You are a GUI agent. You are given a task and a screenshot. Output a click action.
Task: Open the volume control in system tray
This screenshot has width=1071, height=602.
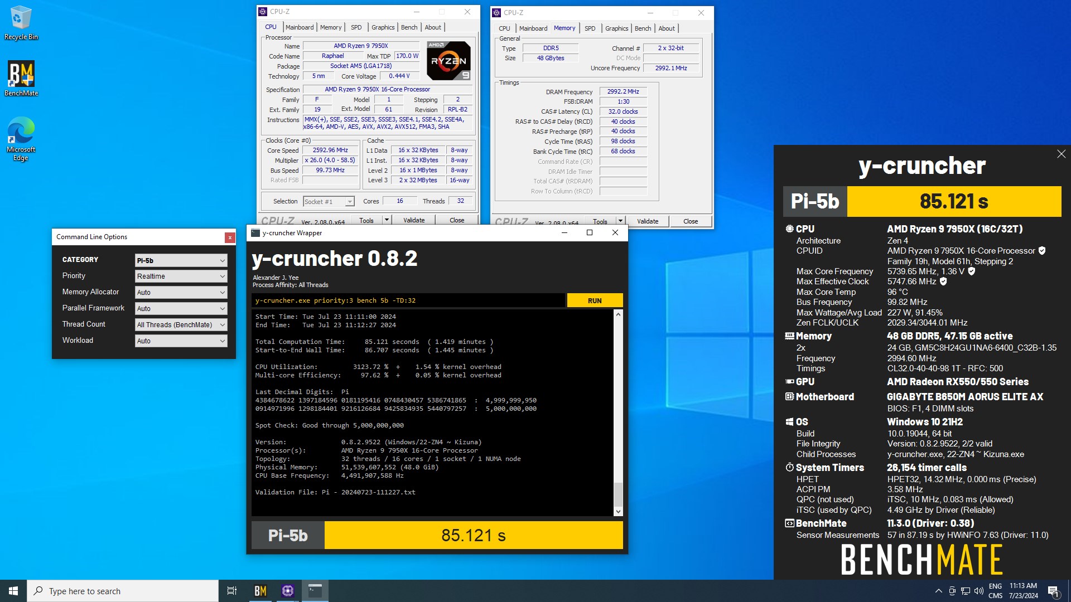979,591
